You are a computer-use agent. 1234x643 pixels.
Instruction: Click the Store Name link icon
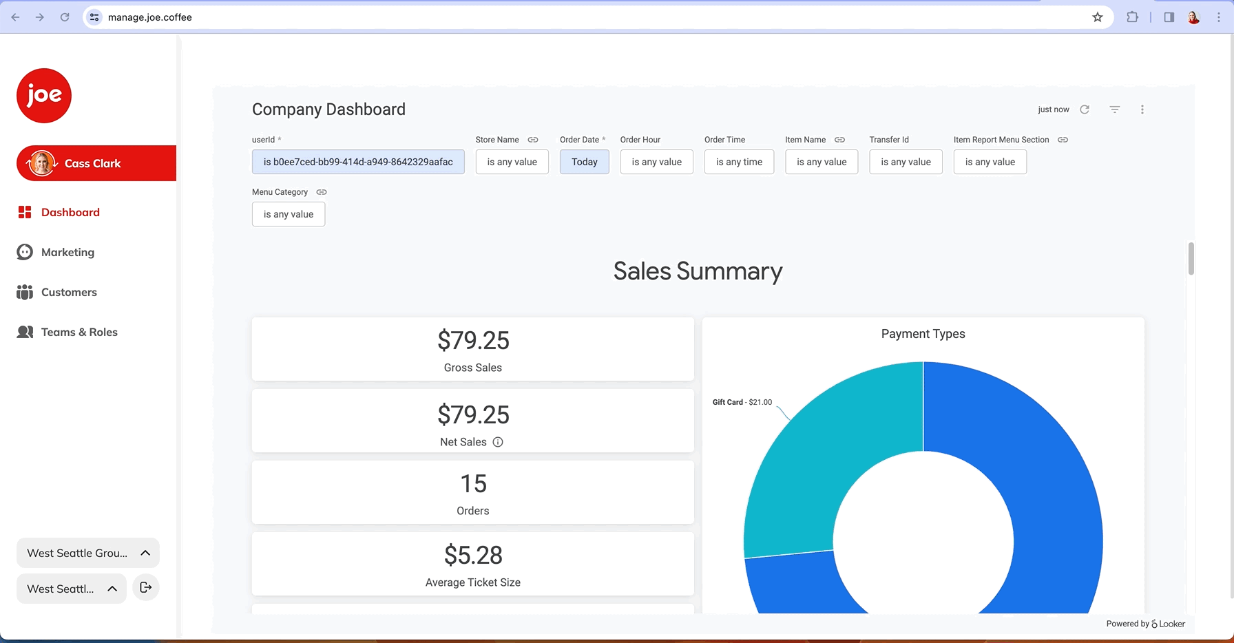click(533, 140)
